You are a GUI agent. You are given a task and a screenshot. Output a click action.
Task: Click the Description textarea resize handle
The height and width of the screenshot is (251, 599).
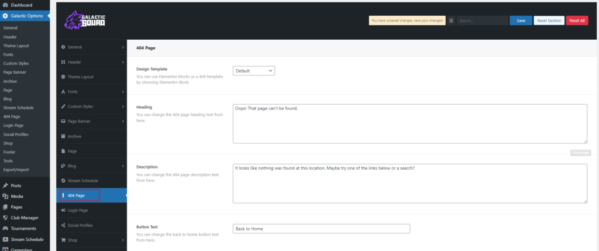pyautogui.click(x=585, y=201)
